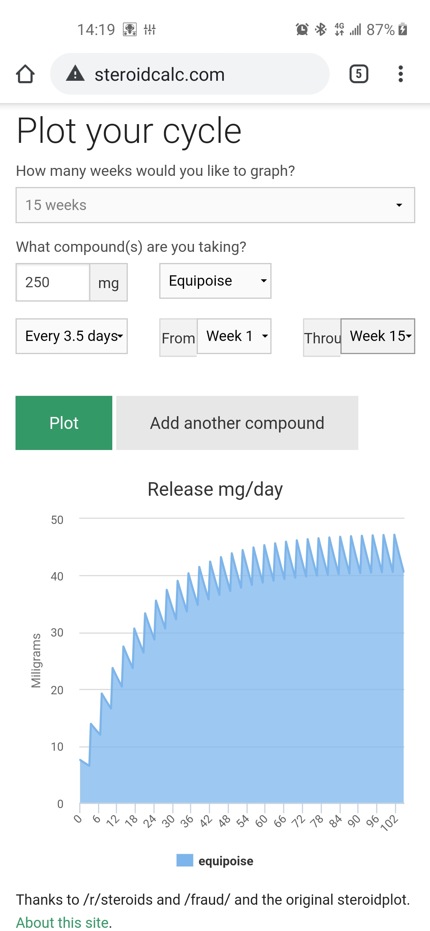This screenshot has width=430, height=931.
Task: Change the From Week 1 selector
Action: coord(234,336)
